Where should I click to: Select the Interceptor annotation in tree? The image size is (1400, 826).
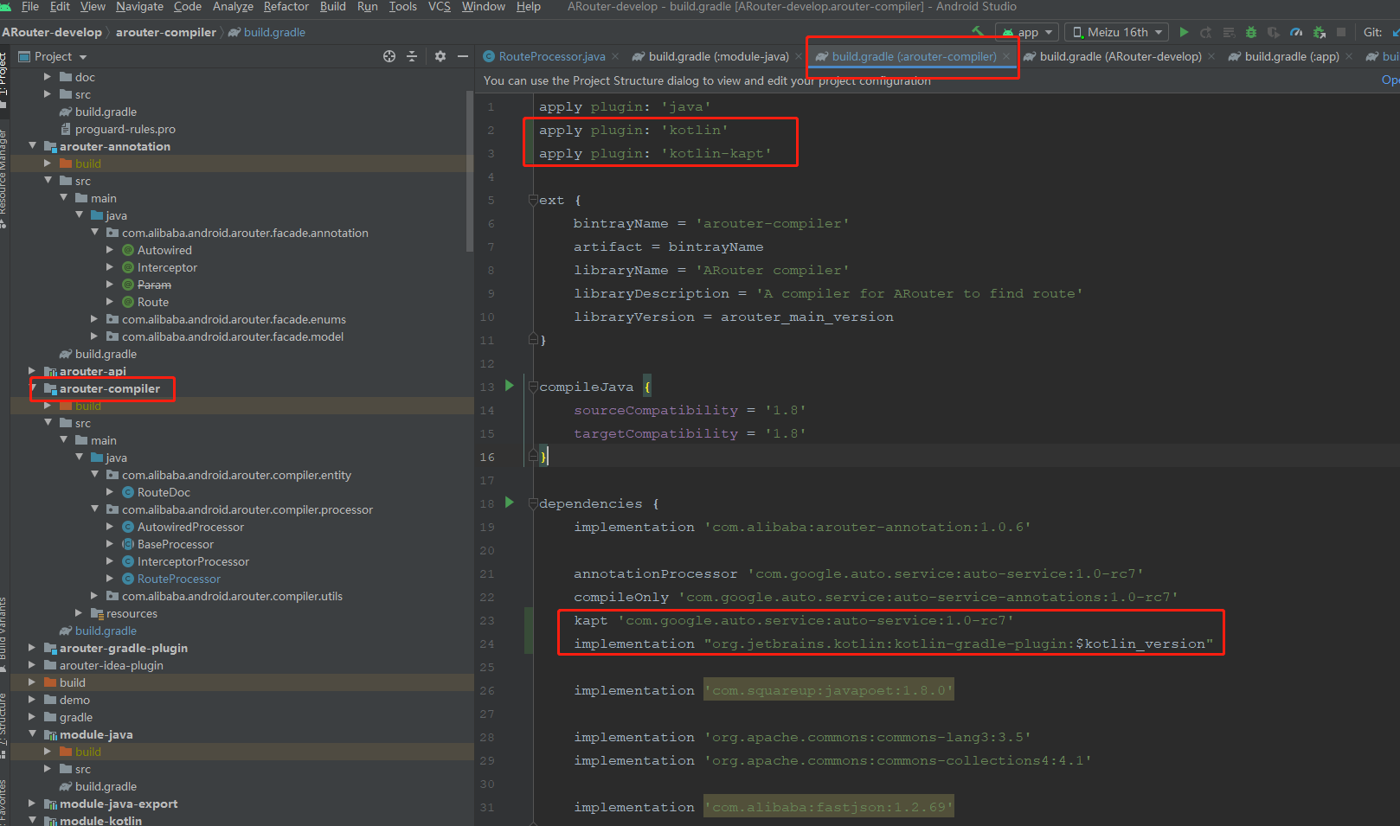(x=167, y=267)
